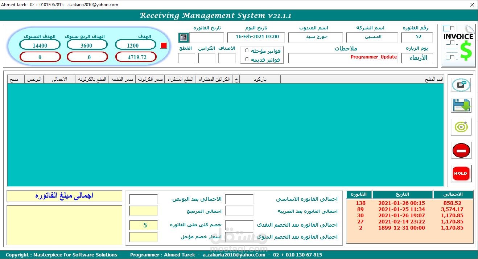The height and width of the screenshot is (259, 478).
Task: Click the total invoice discount field showing 5
Action: click(x=144, y=225)
